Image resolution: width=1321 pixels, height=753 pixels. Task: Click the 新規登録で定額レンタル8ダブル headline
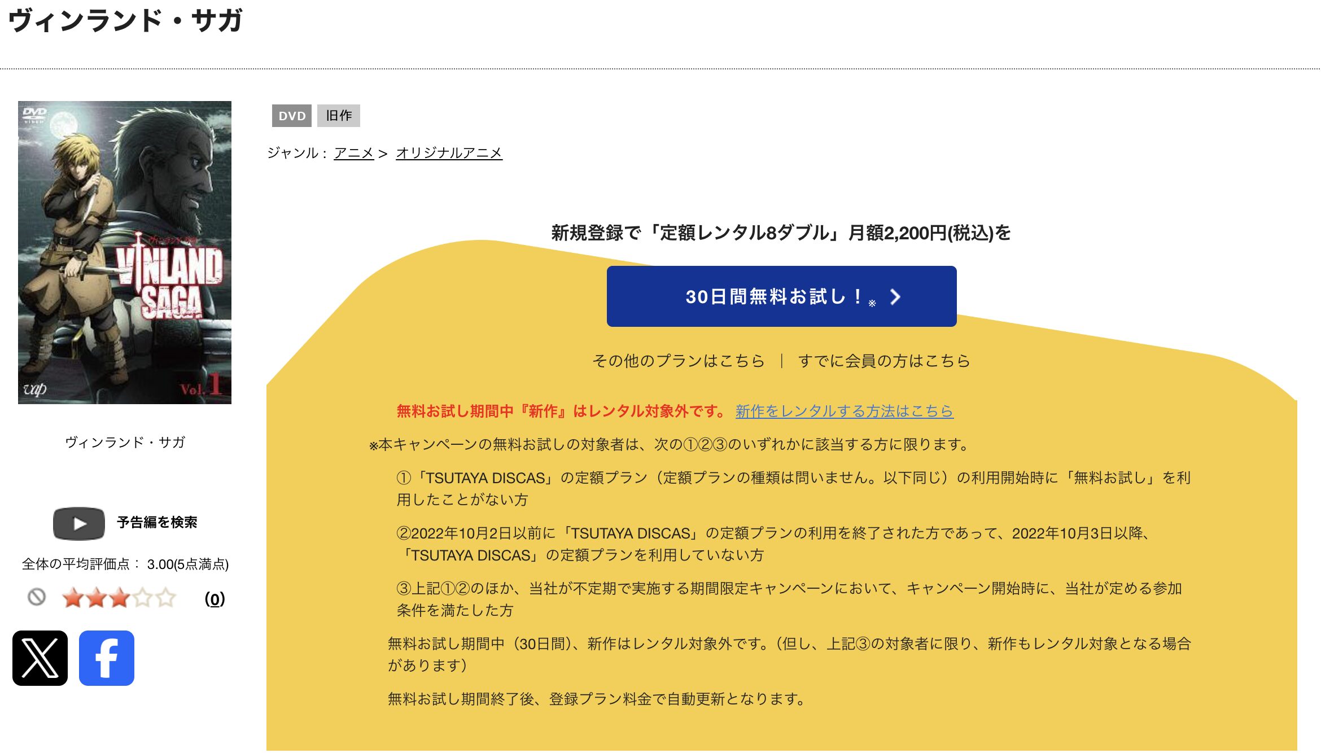coord(781,233)
